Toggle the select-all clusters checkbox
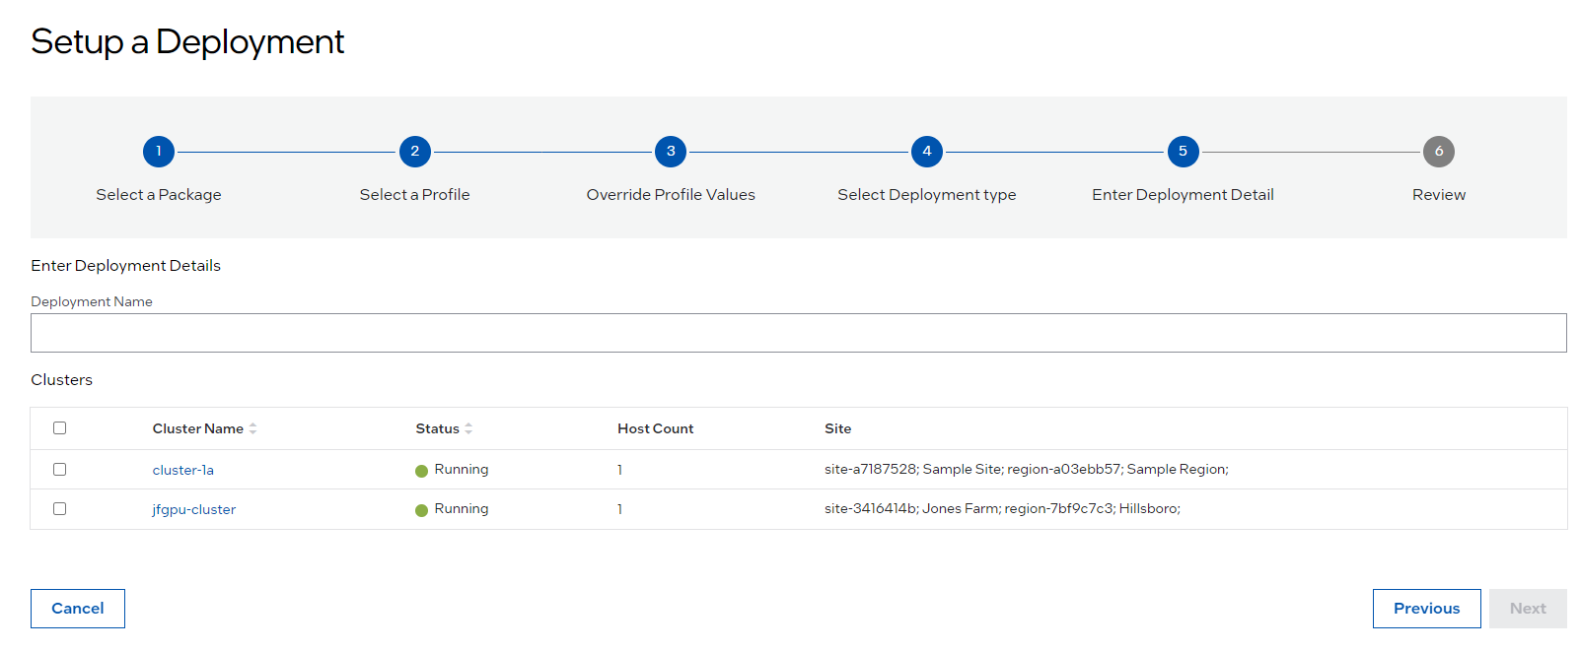 tap(60, 428)
